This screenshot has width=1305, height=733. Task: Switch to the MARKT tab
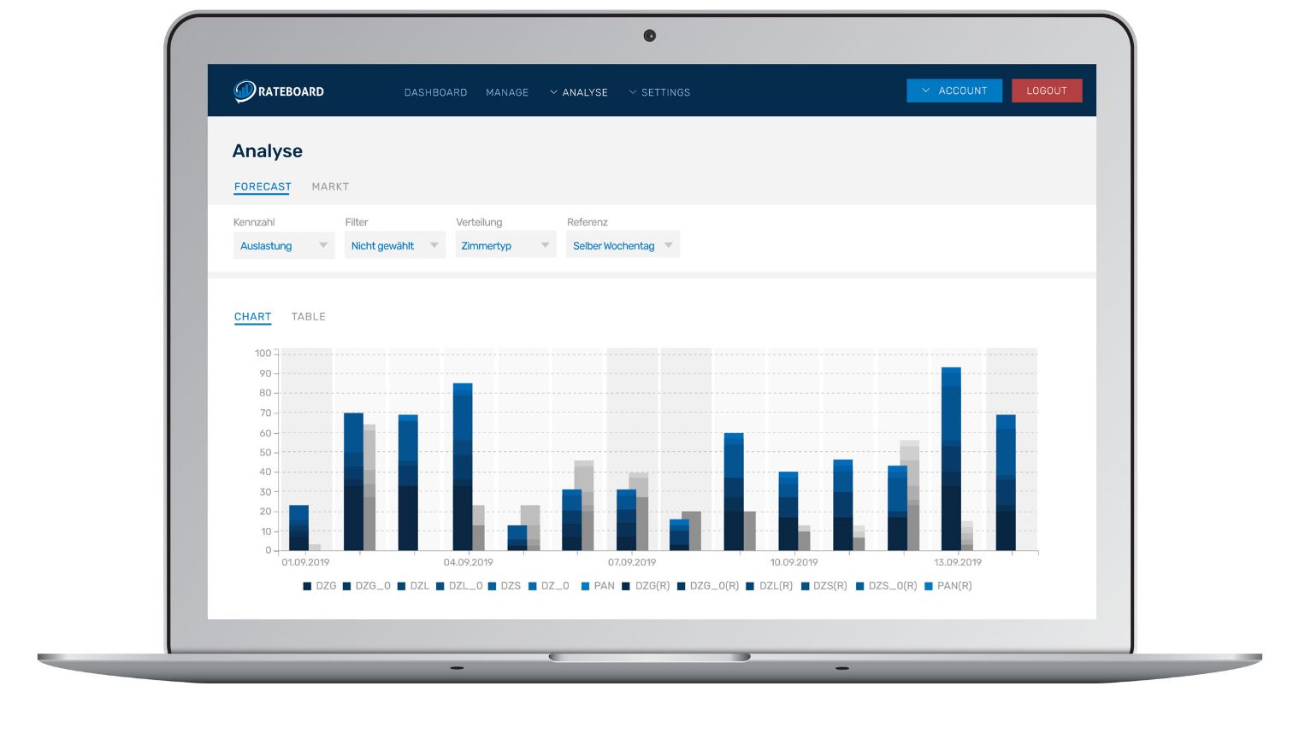point(330,186)
